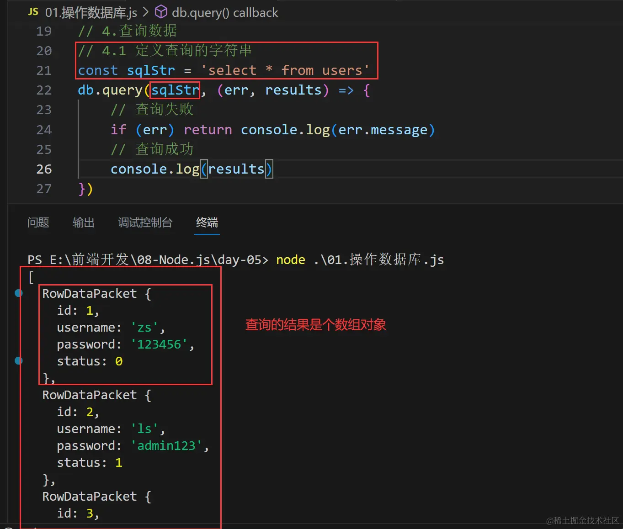The image size is (623, 529).
Task: Select the db.query() callback breadcrumb
Action: click(x=224, y=12)
